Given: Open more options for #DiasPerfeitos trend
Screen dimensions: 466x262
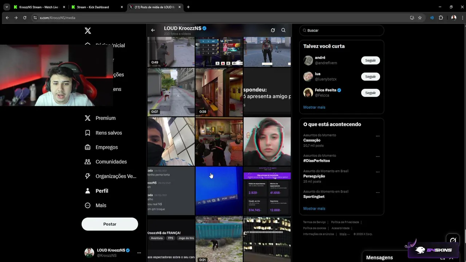Looking at the screenshot, I should tap(378, 156).
